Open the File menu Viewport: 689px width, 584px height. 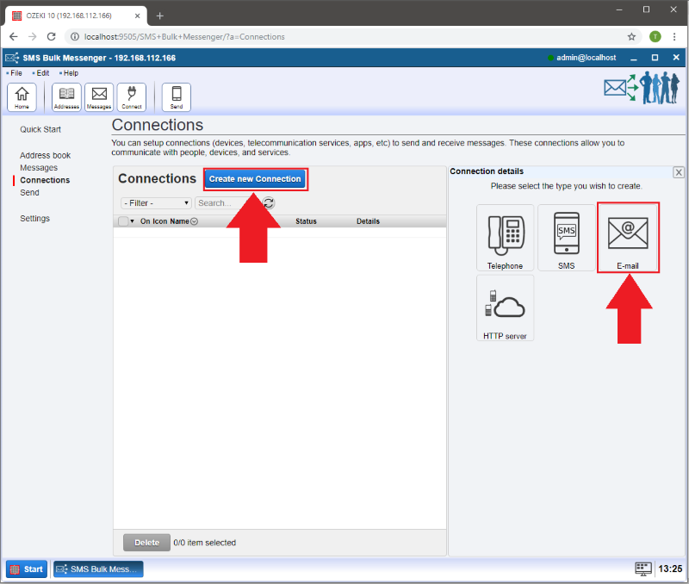[x=16, y=73]
